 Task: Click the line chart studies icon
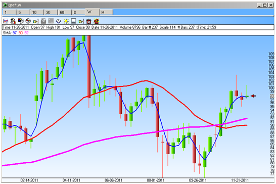tap(6, 21)
